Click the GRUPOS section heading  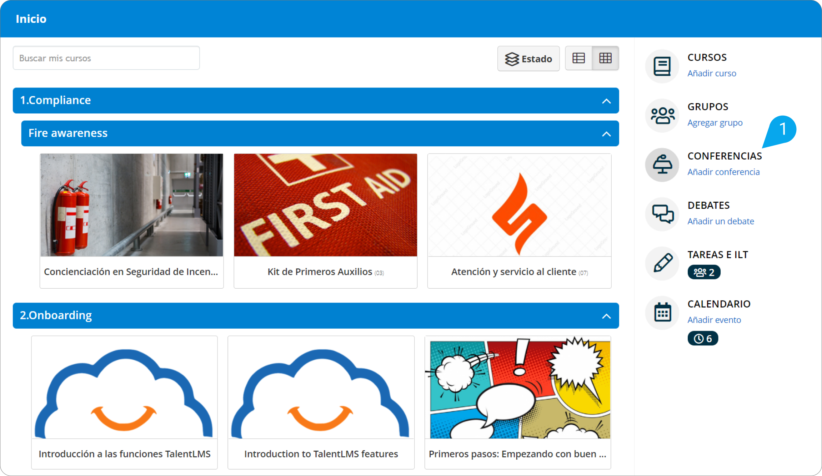pyautogui.click(x=708, y=107)
